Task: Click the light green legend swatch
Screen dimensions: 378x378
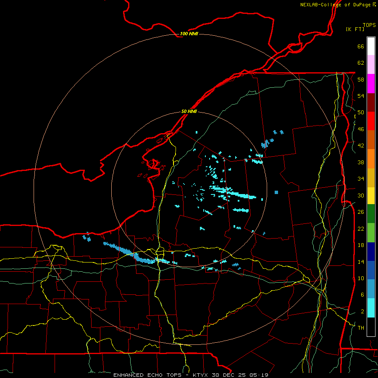Action: tap(371, 233)
